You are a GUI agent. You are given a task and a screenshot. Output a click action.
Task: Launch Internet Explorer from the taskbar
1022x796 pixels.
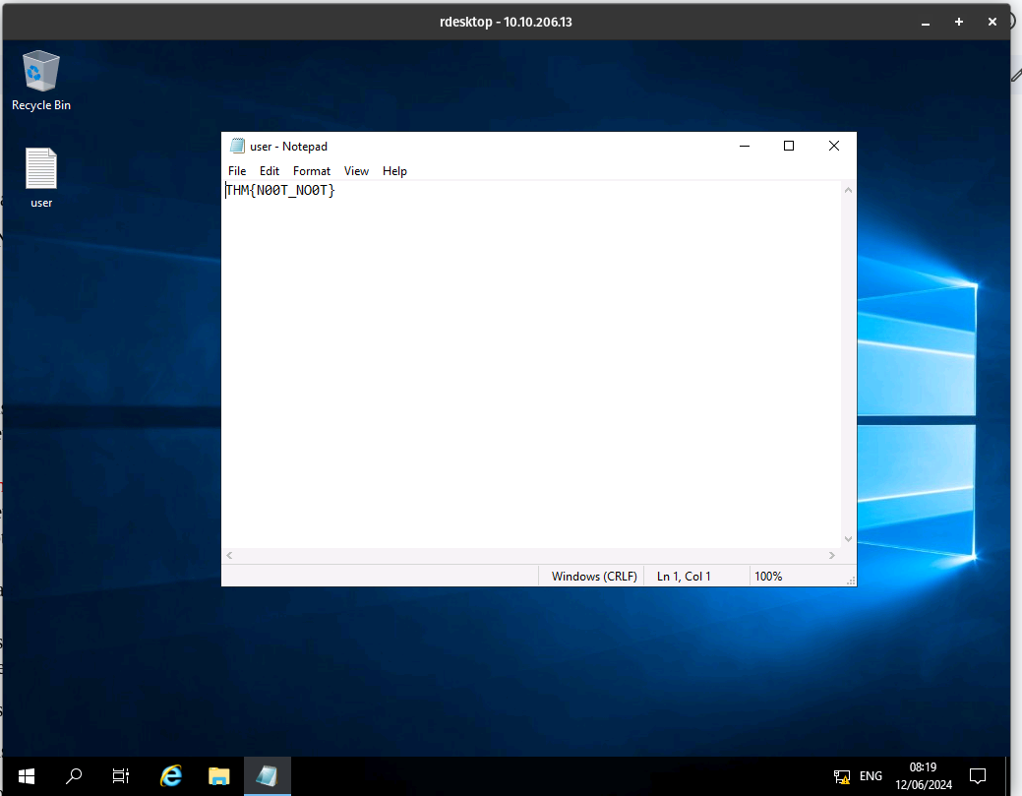pos(171,775)
